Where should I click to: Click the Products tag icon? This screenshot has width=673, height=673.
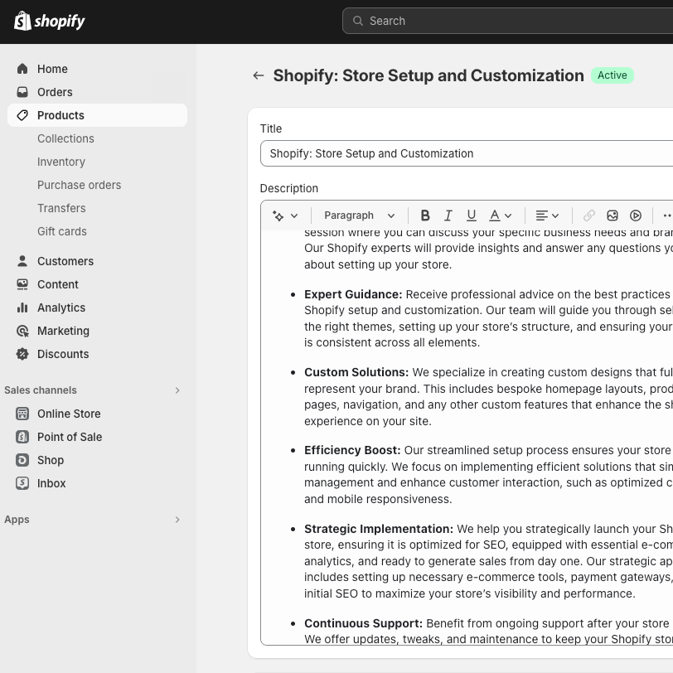point(22,115)
